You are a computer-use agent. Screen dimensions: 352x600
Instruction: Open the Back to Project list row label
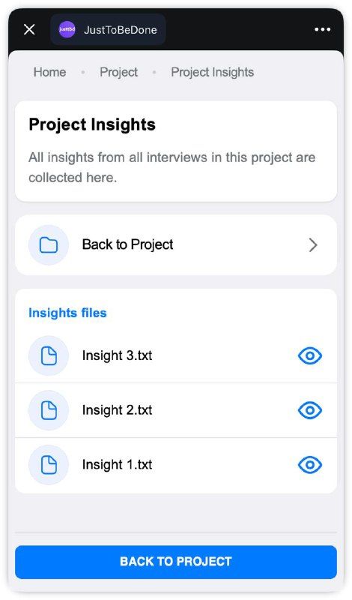point(127,244)
